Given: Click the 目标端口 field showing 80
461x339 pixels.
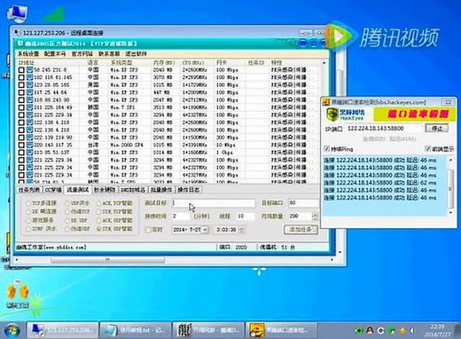Looking at the screenshot, I should click(x=303, y=203).
